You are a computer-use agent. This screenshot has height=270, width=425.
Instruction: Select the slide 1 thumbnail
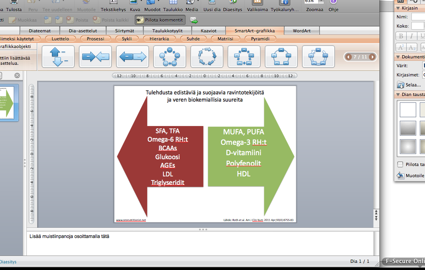point(7,103)
